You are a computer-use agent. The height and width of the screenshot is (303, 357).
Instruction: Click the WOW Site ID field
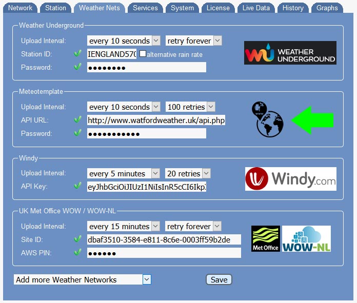pyautogui.click(x=164, y=239)
